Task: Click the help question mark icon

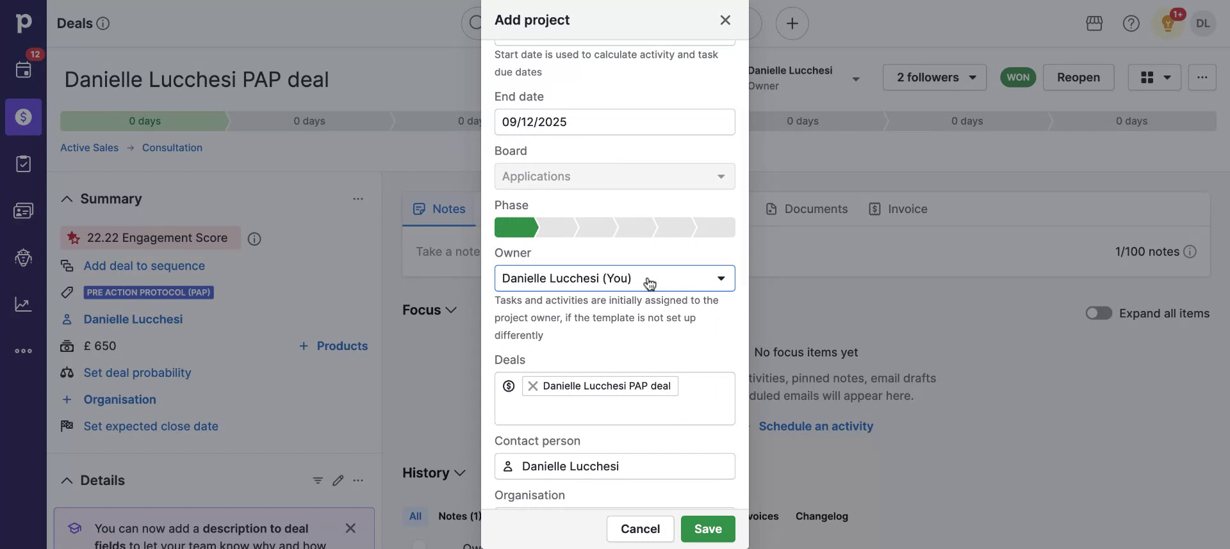Action: coord(1131,24)
